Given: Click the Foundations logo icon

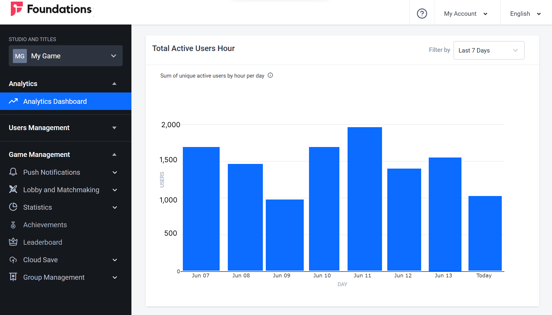Looking at the screenshot, I should click(x=17, y=9).
